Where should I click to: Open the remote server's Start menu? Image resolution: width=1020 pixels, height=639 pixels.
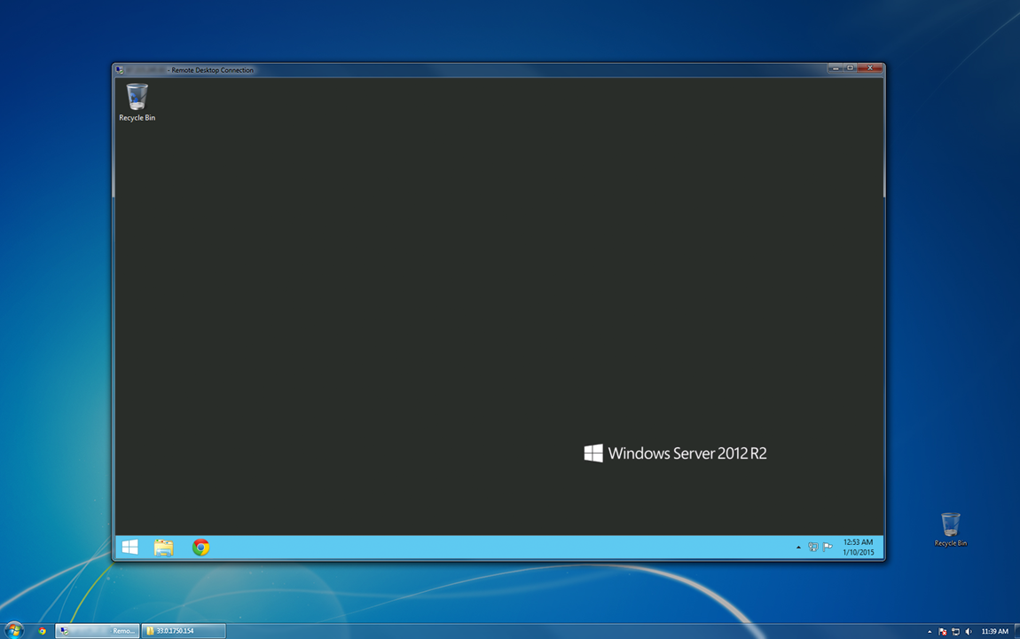[x=129, y=547]
